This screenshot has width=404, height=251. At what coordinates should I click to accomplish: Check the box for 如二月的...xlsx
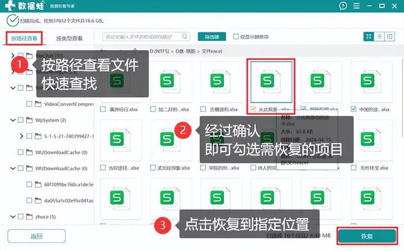[x=153, y=109]
